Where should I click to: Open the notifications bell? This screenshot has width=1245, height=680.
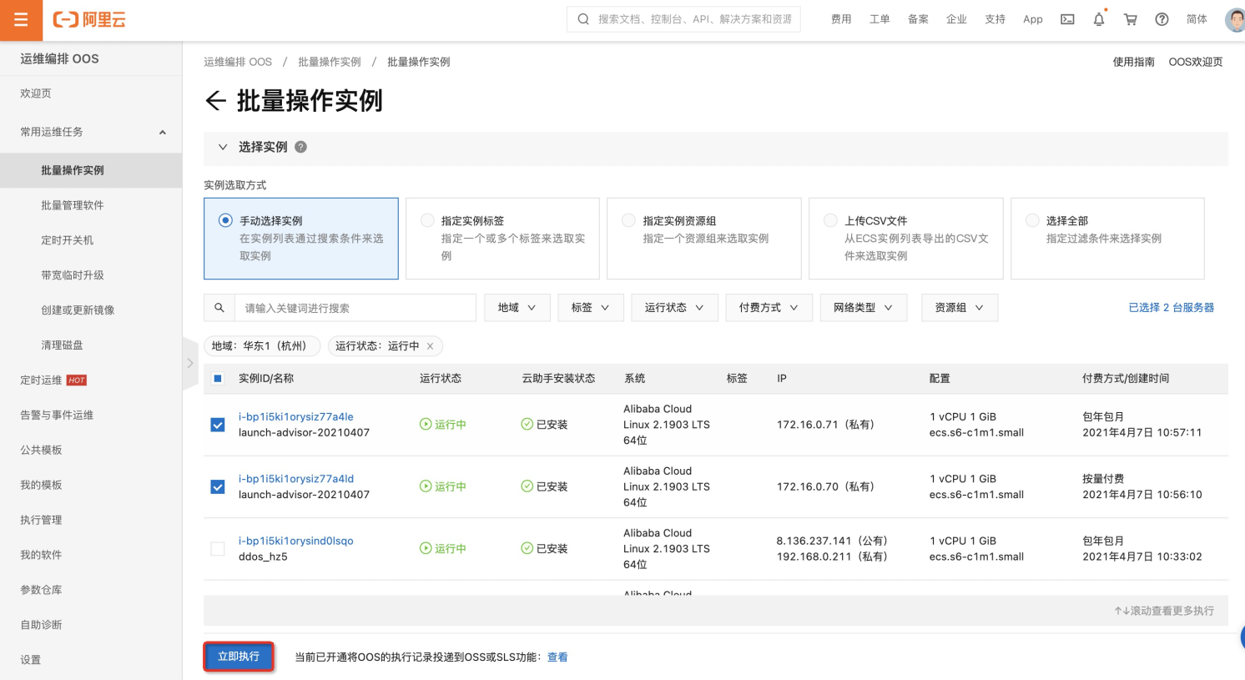[1099, 19]
